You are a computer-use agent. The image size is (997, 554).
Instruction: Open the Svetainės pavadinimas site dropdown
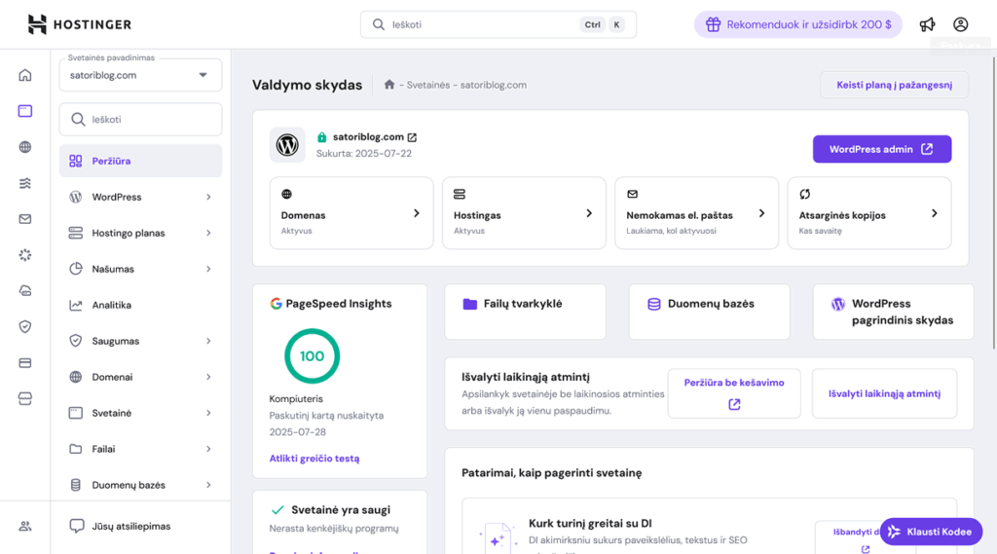coord(140,75)
